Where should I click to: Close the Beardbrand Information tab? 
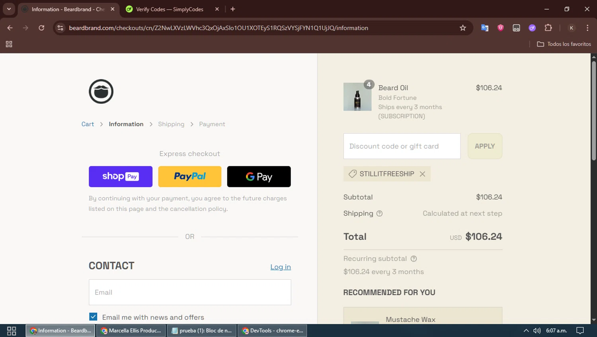pos(113,9)
